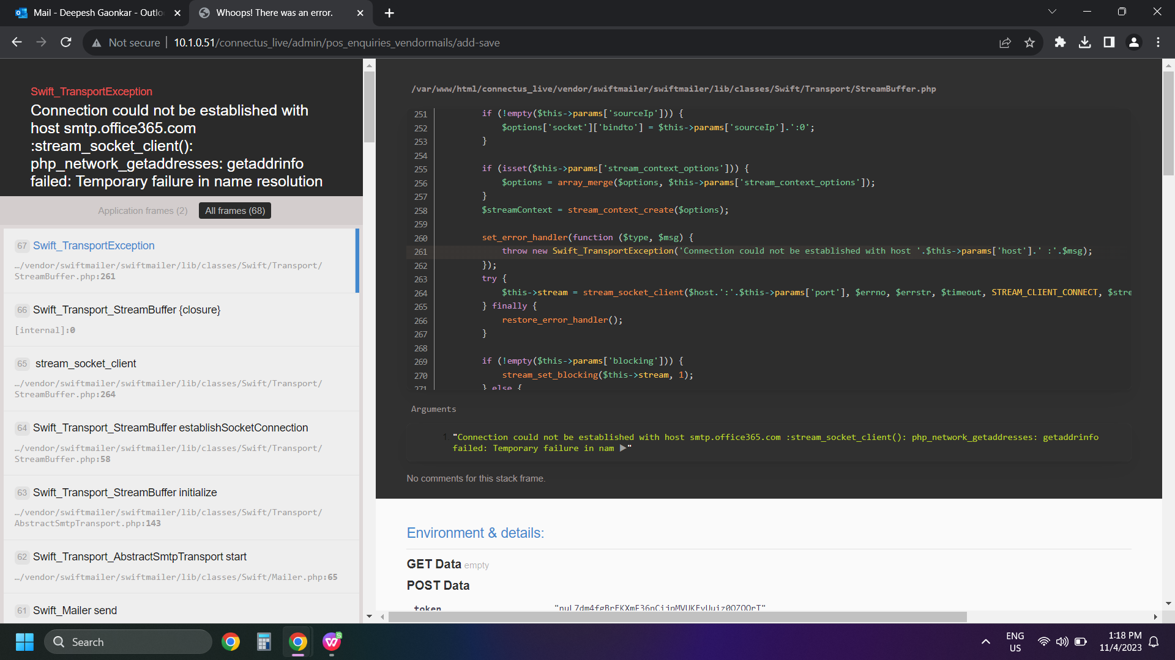This screenshot has height=660, width=1175.
Task: Click the Swift_TransportException header title
Action: point(92,92)
